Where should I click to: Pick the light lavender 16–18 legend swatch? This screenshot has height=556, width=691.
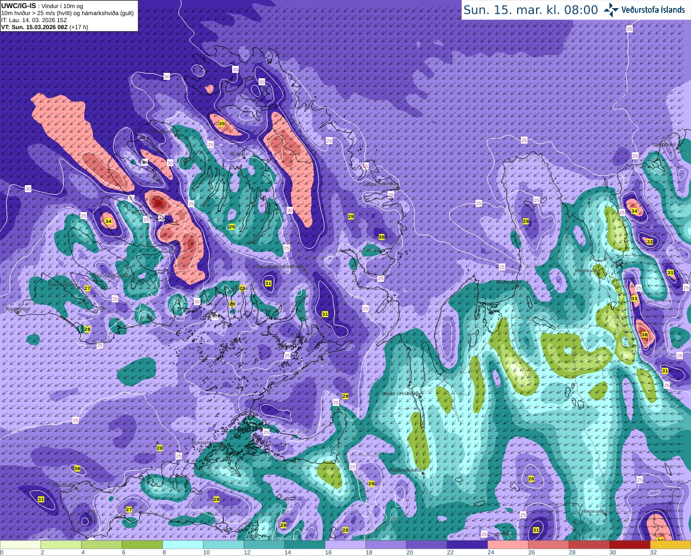pos(345,545)
